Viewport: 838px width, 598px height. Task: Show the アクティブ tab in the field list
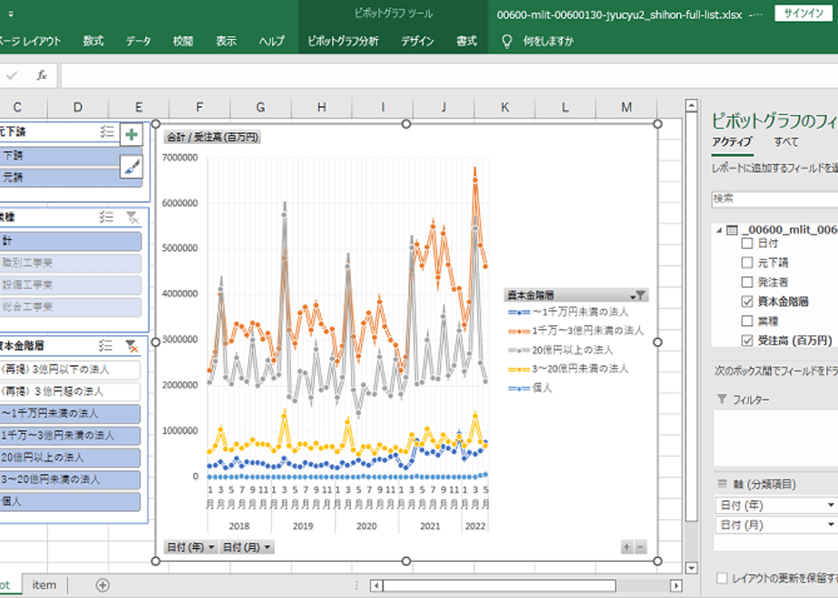(732, 141)
